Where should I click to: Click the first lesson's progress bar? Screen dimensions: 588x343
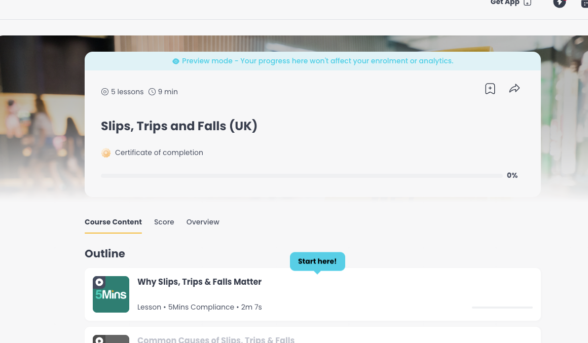pos(502,308)
